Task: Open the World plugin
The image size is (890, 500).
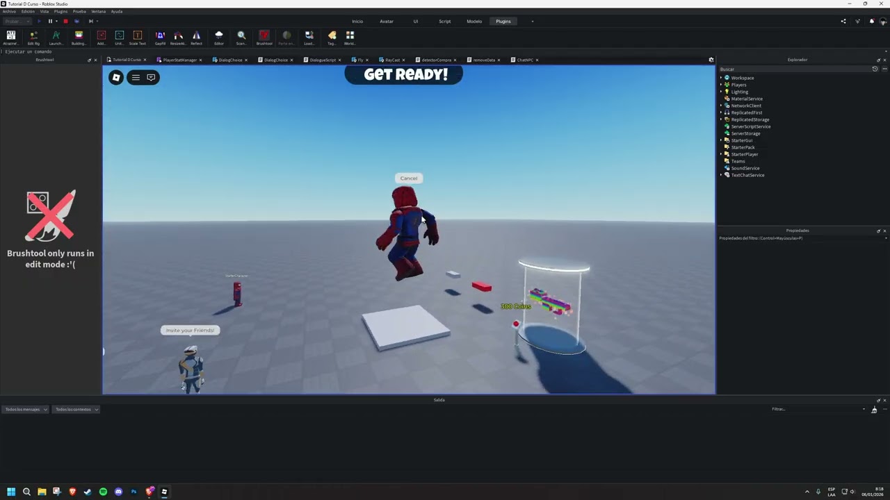Action: [350, 37]
